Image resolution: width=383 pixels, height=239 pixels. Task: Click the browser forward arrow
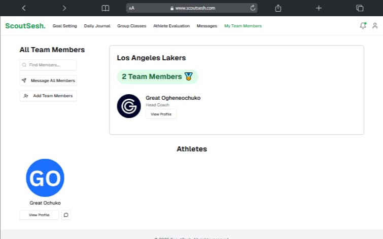click(64, 8)
